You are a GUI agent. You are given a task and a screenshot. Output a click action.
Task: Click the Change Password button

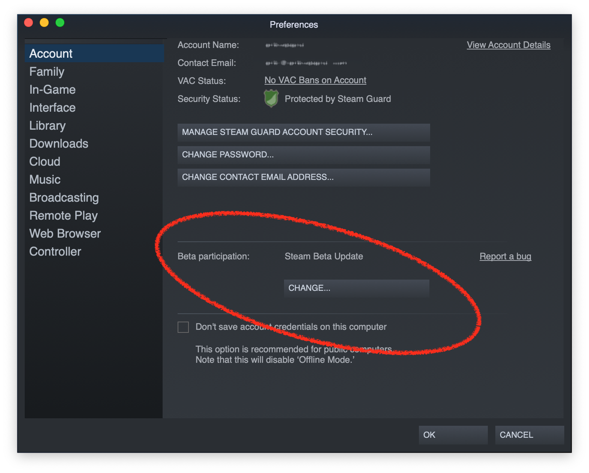[303, 155]
